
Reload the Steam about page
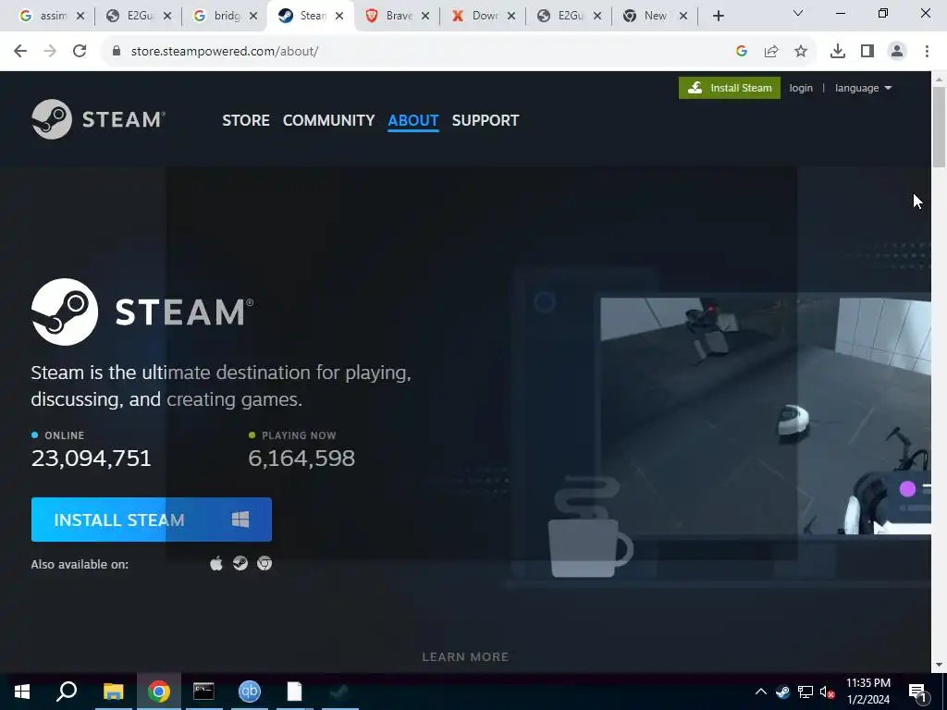click(80, 52)
